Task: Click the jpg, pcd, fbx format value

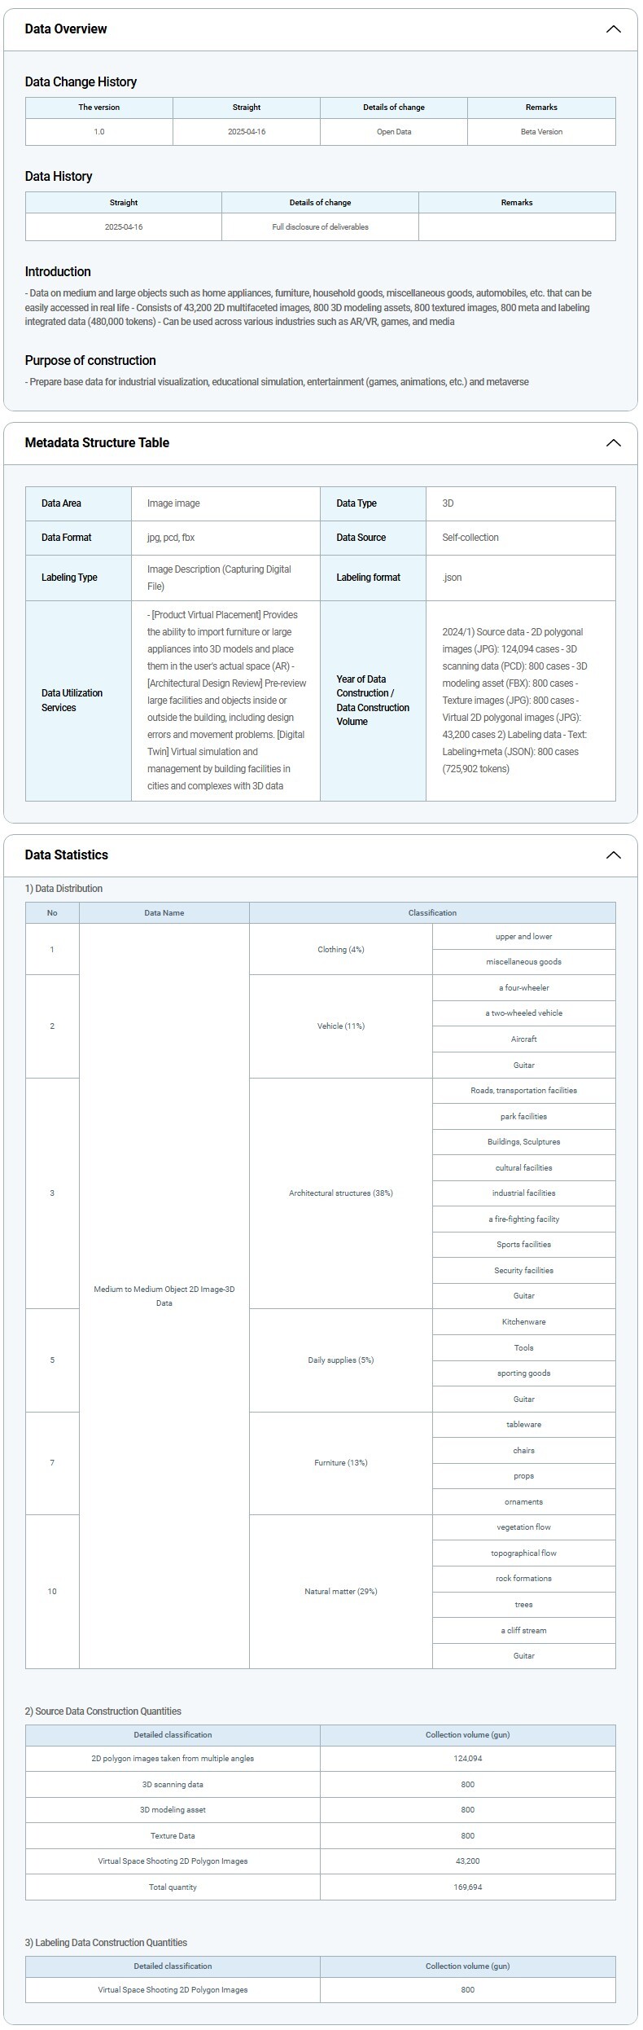Action: tap(171, 538)
